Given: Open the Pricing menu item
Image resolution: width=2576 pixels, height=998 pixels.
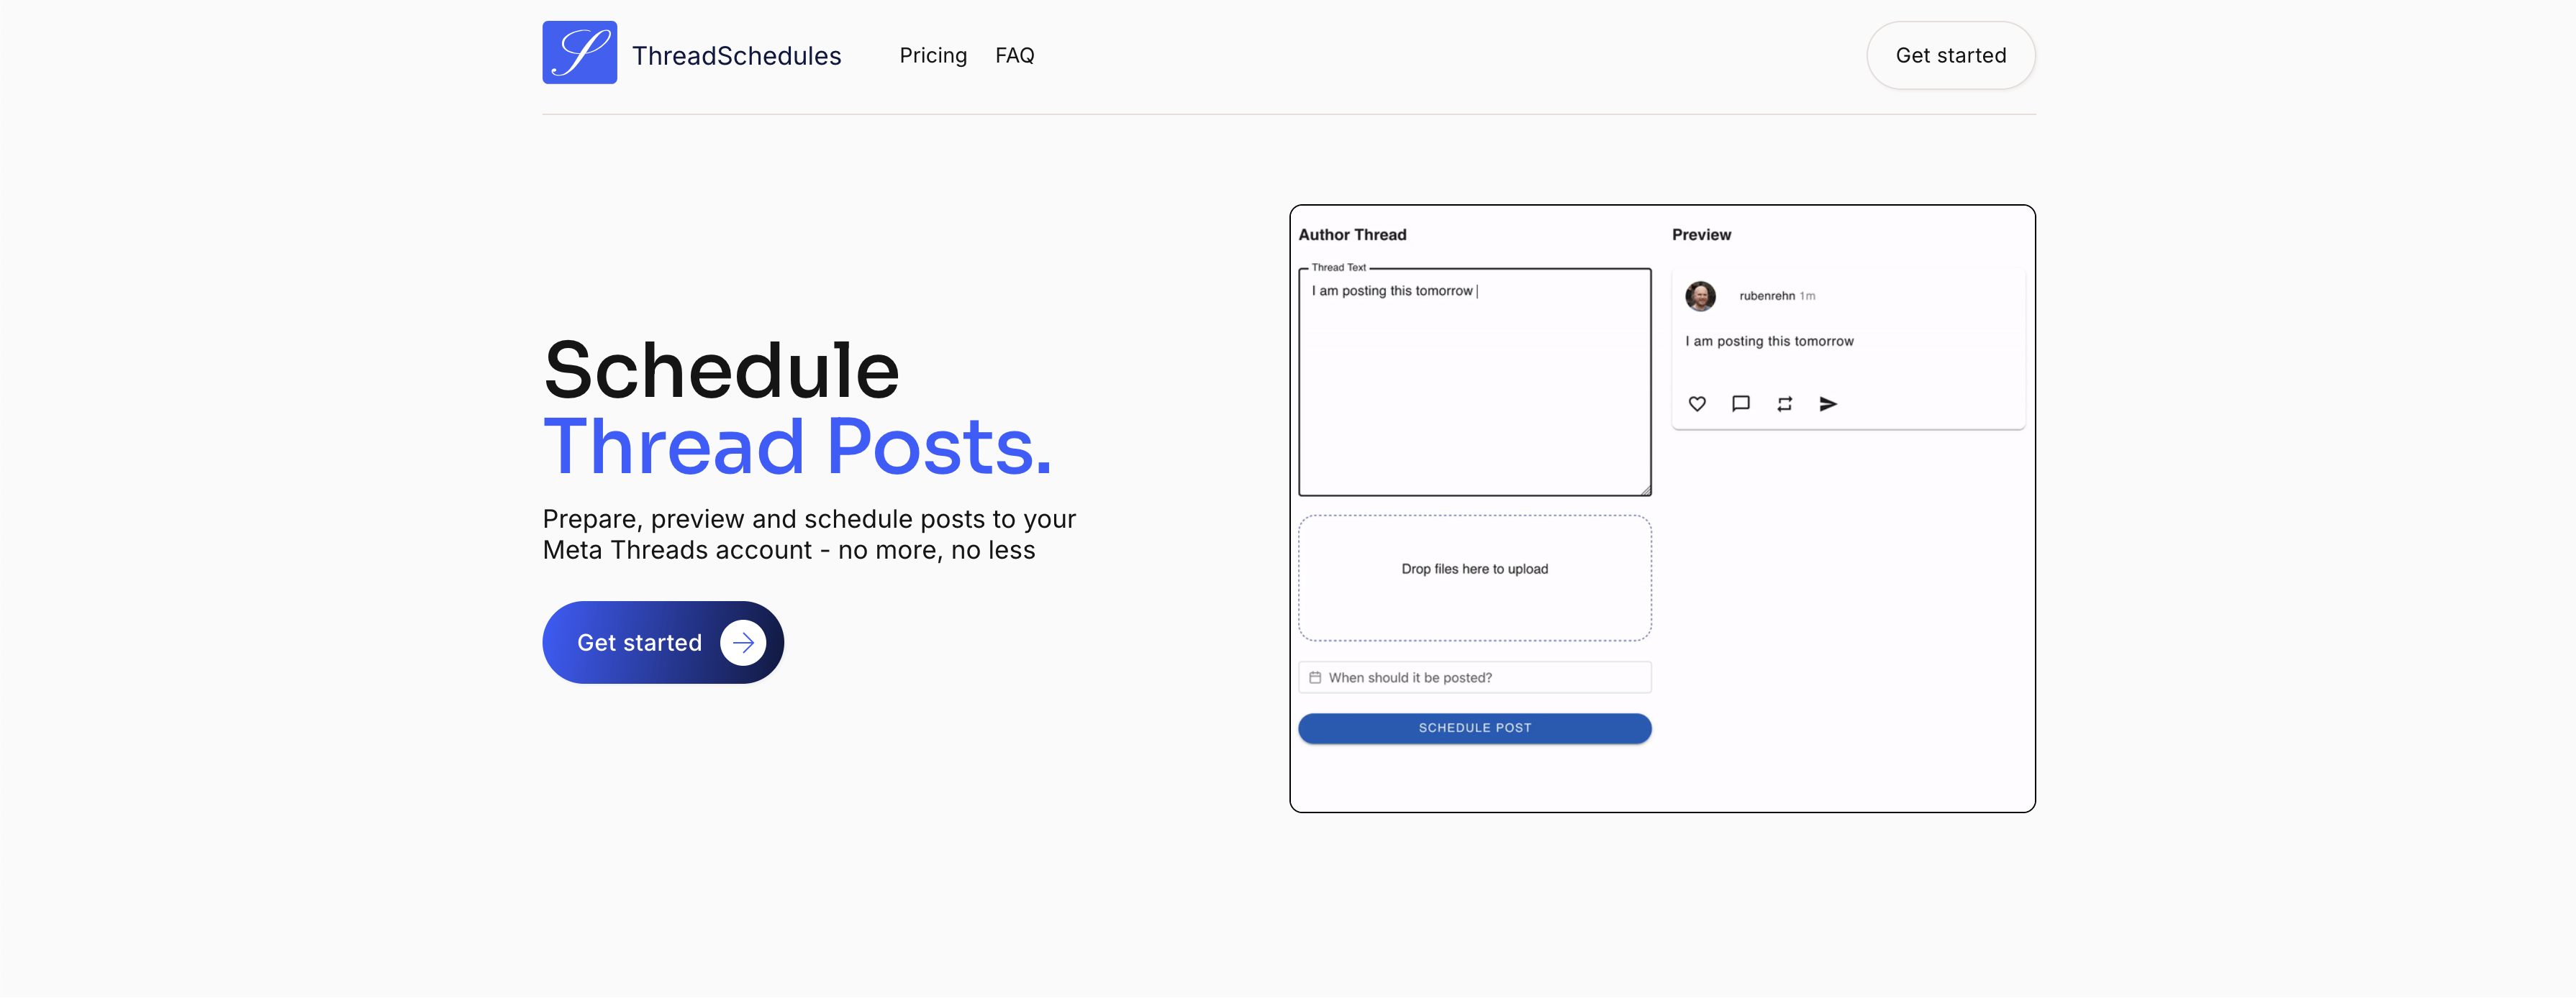Looking at the screenshot, I should 933,56.
